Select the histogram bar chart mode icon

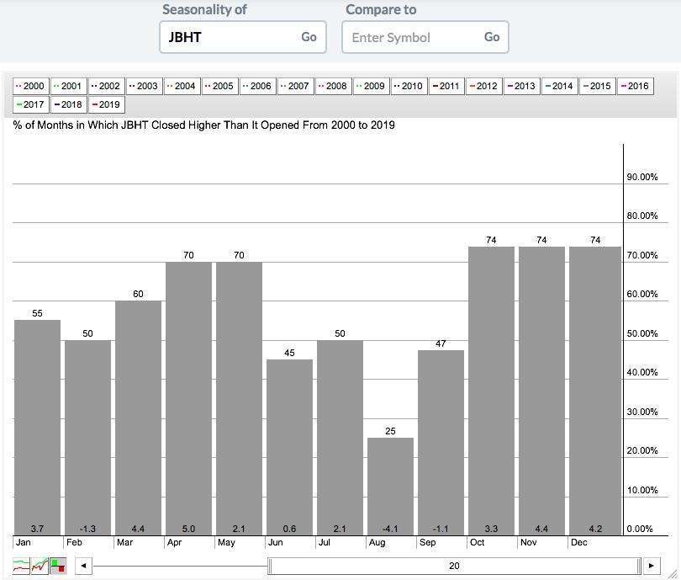click(x=58, y=566)
